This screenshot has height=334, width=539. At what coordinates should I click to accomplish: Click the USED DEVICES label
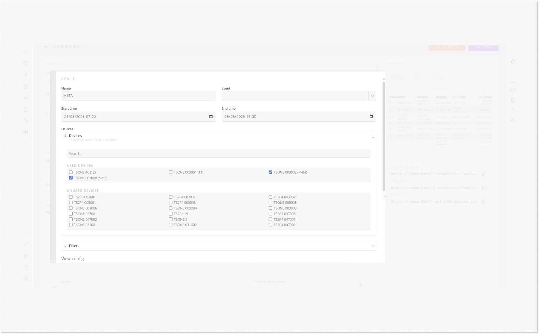tap(80, 166)
